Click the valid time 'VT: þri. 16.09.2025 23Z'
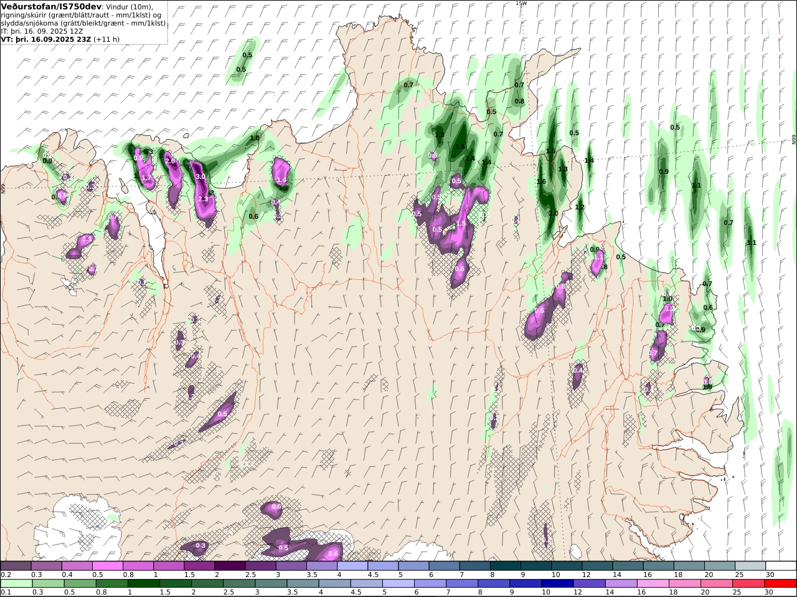 click(x=46, y=39)
